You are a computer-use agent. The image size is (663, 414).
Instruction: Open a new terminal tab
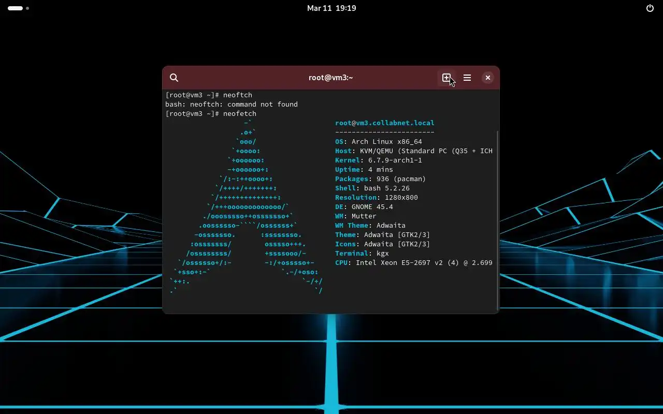[x=446, y=78]
